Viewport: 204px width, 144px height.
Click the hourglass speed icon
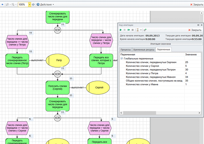[137, 30]
